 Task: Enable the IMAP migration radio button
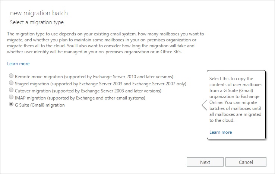(11, 98)
